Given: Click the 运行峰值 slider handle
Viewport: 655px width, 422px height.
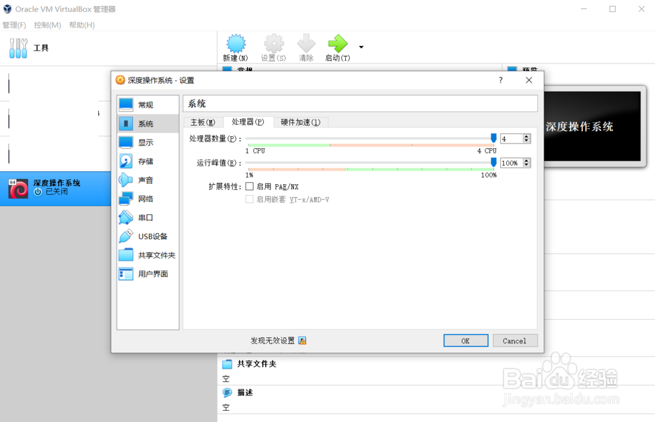Looking at the screenshot, I should click(x=493, y=162).
